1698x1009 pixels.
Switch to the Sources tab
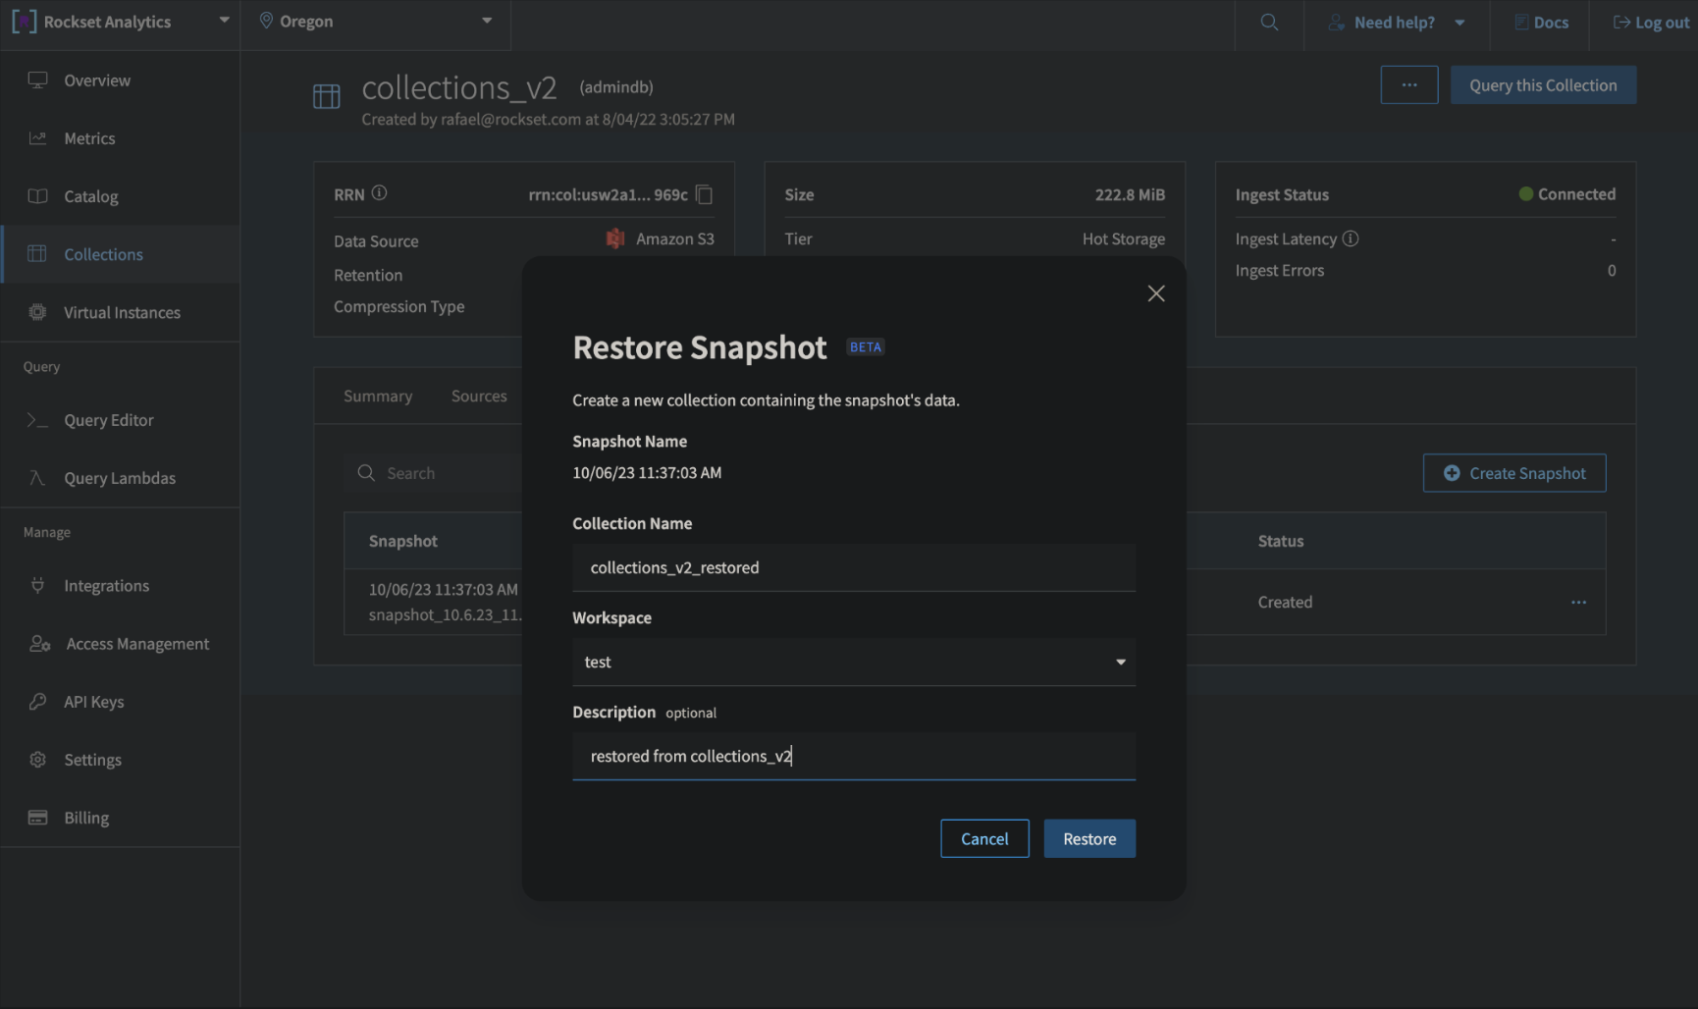click(479, 397)
